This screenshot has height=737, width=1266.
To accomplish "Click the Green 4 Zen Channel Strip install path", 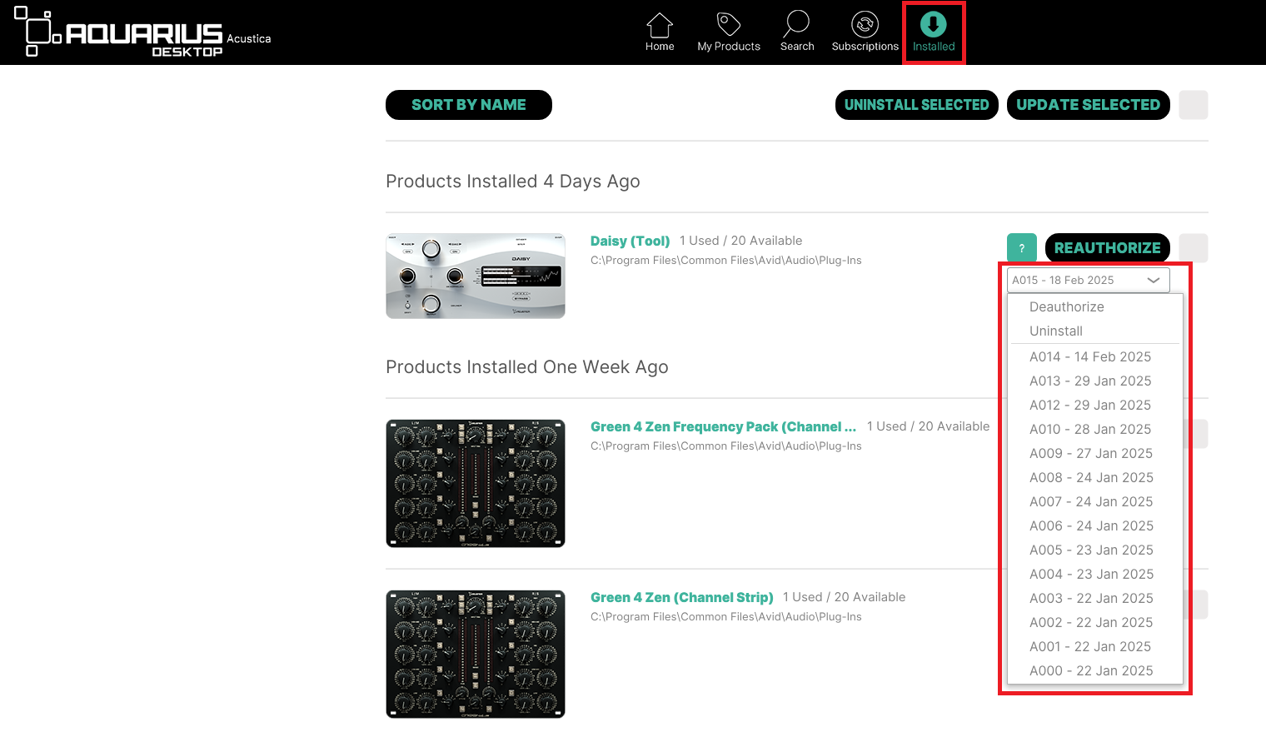I will click(x=726, y=617).
